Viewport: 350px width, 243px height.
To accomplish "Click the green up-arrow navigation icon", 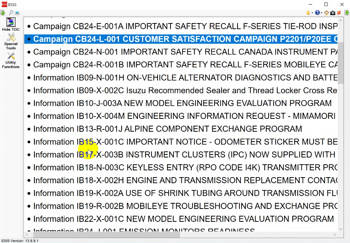I will (3, 12).
